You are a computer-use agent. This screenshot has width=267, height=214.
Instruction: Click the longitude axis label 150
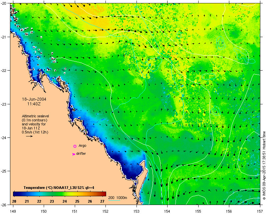(x=44, y=211)
